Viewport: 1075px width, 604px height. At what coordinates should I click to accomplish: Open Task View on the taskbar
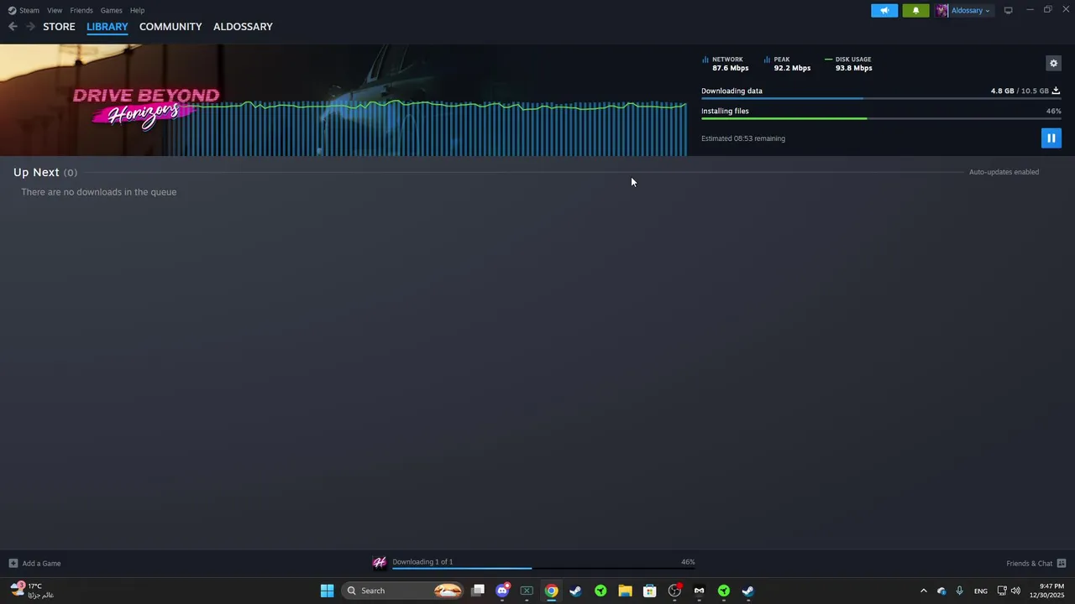478,591
